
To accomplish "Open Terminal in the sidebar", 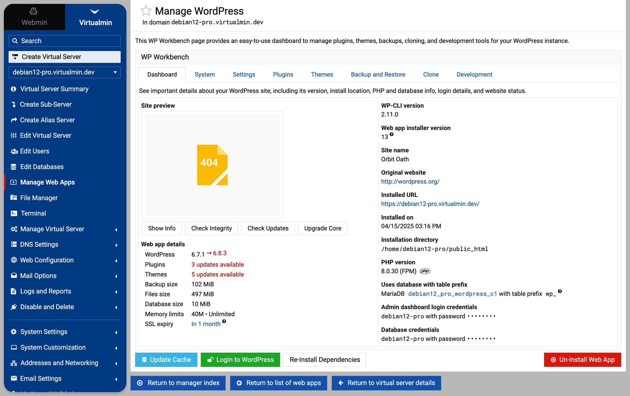I will point(33,213).
